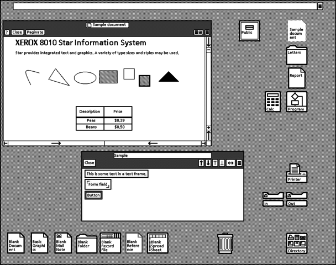336x265 pixels.
Task: Select the Blank Spread Sheet icon
Action: (158, 243)
